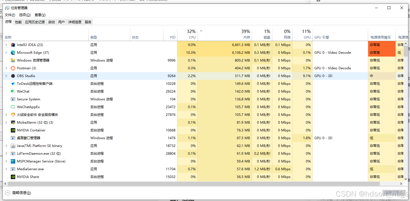410x201 pixels.
Task: Switch to the 服务 tab
Action: [x=88, y=22]
